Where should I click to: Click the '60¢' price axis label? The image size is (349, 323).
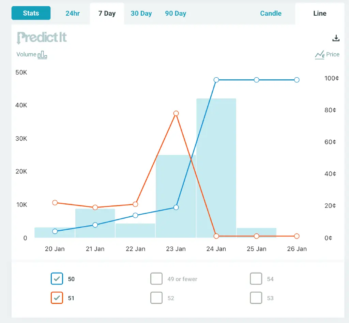click(330, 142)
